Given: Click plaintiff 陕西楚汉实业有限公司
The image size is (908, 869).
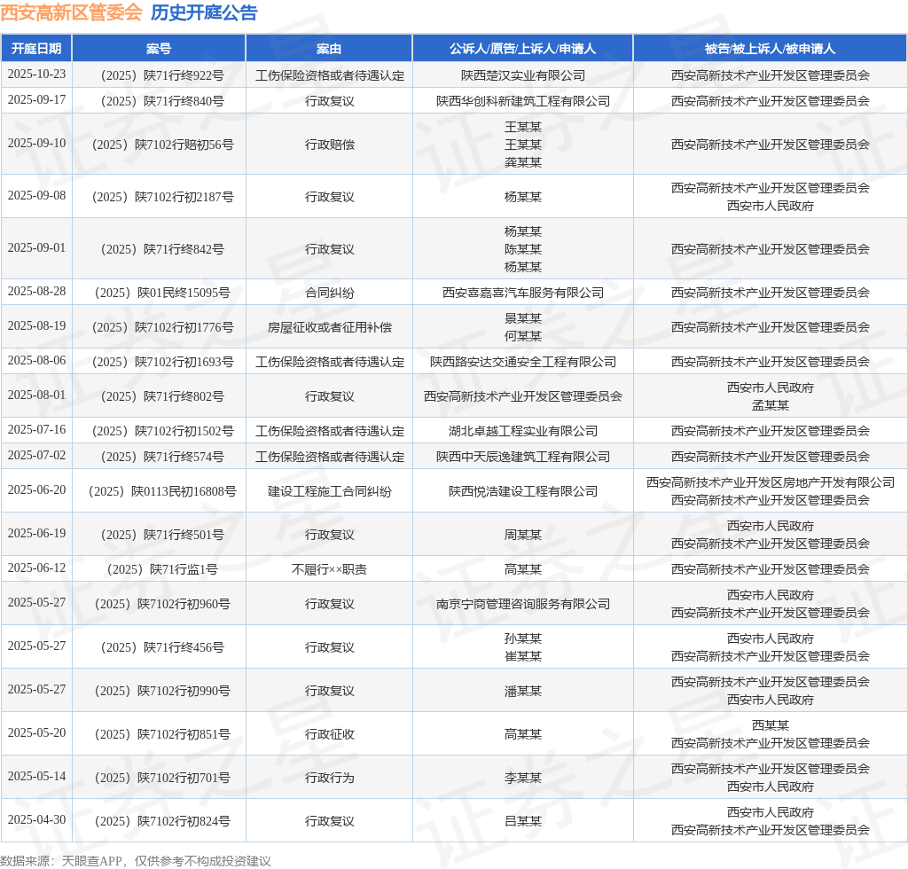Looking at the screenshot, I should pyautogui.click(x=523, y=76).
